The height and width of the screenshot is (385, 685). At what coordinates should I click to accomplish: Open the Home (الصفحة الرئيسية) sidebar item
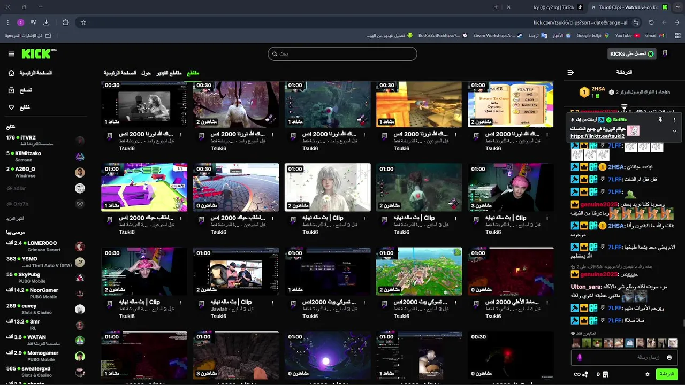click(31, 73)
